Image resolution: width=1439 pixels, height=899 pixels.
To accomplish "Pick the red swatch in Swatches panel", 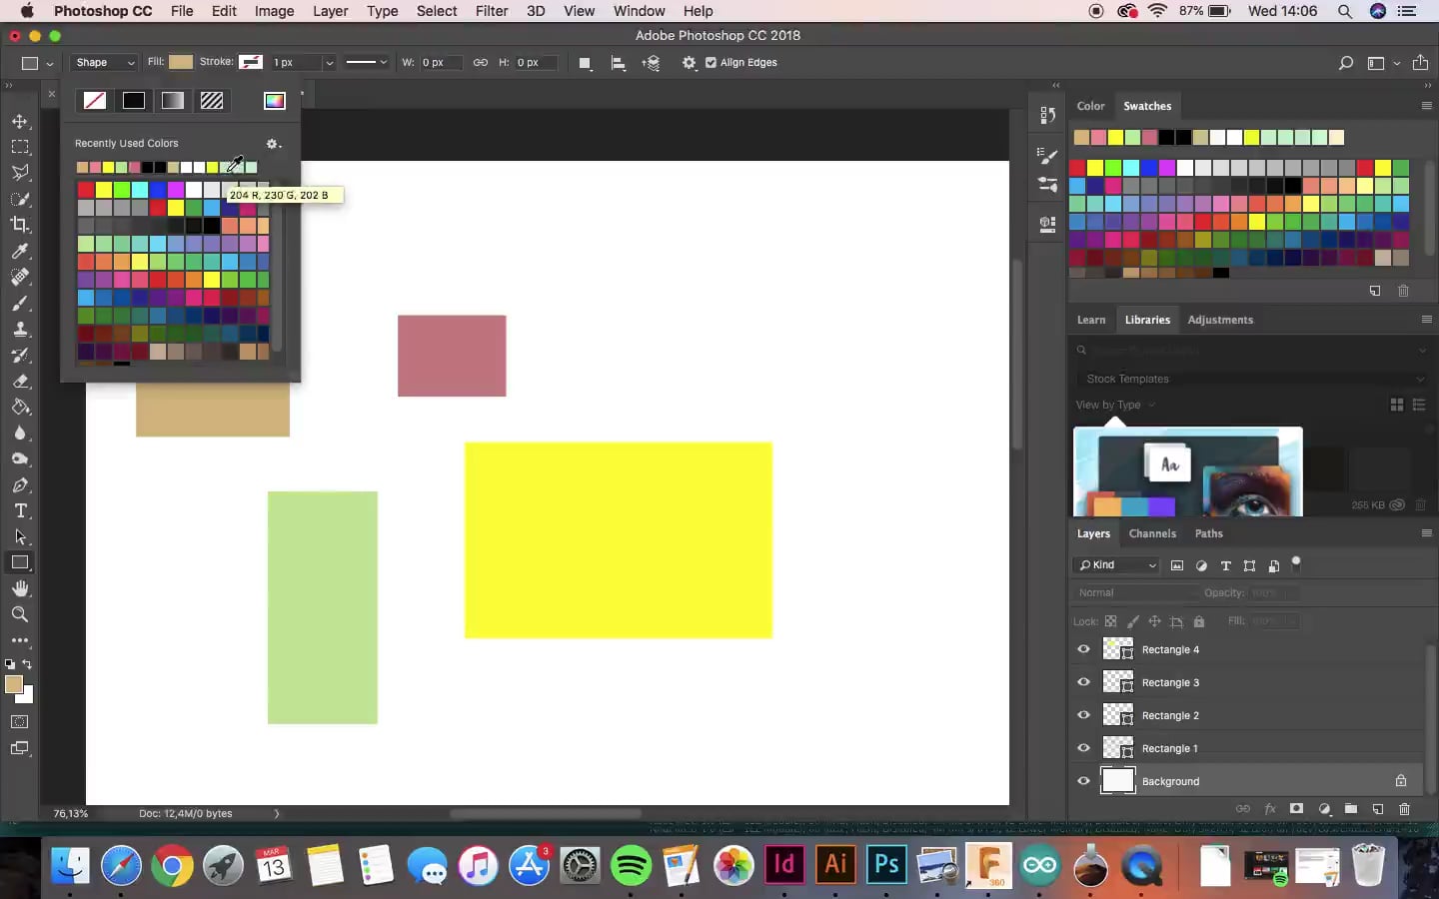I will pos(1077,168).
